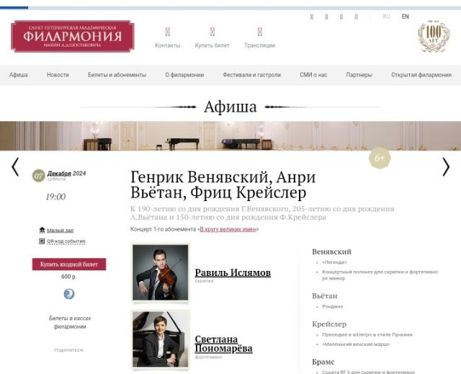Switch language to EN
The image size is (461, 374).
pos(405,17)
